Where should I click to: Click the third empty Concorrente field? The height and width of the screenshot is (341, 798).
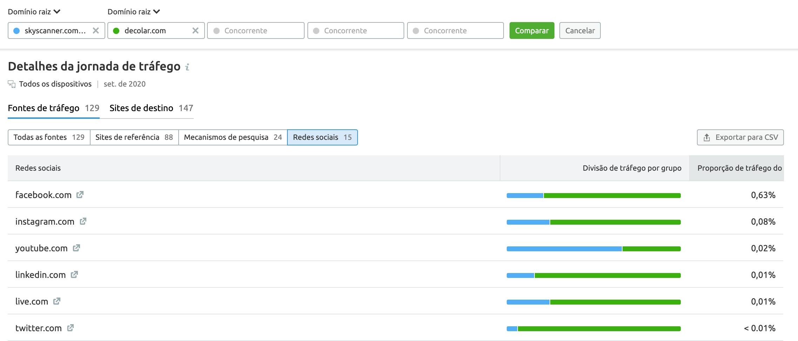click(455, 30)
